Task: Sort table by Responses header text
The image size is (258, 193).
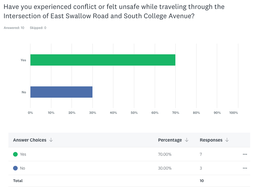Action: (x=211, y=140)
